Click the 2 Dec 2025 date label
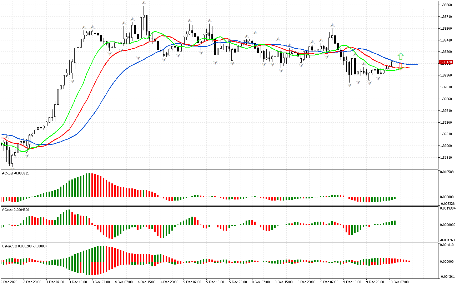 coord(10,282)
